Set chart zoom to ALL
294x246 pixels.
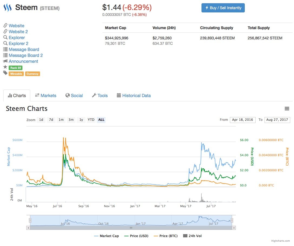tap(101, 120)
